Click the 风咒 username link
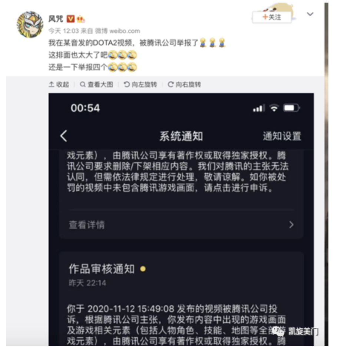Image resolution: width=344 pixels, height=353 pixels. [x=56, y=19]
